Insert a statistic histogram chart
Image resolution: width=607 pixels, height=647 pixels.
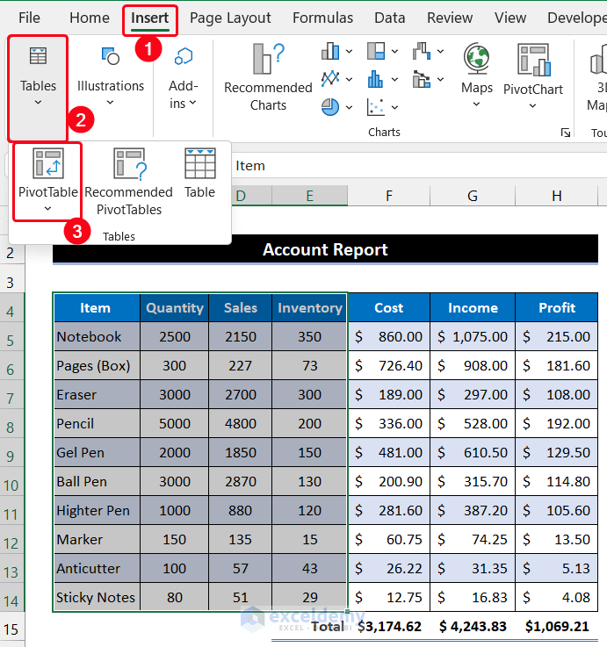[x=375, y=79]
